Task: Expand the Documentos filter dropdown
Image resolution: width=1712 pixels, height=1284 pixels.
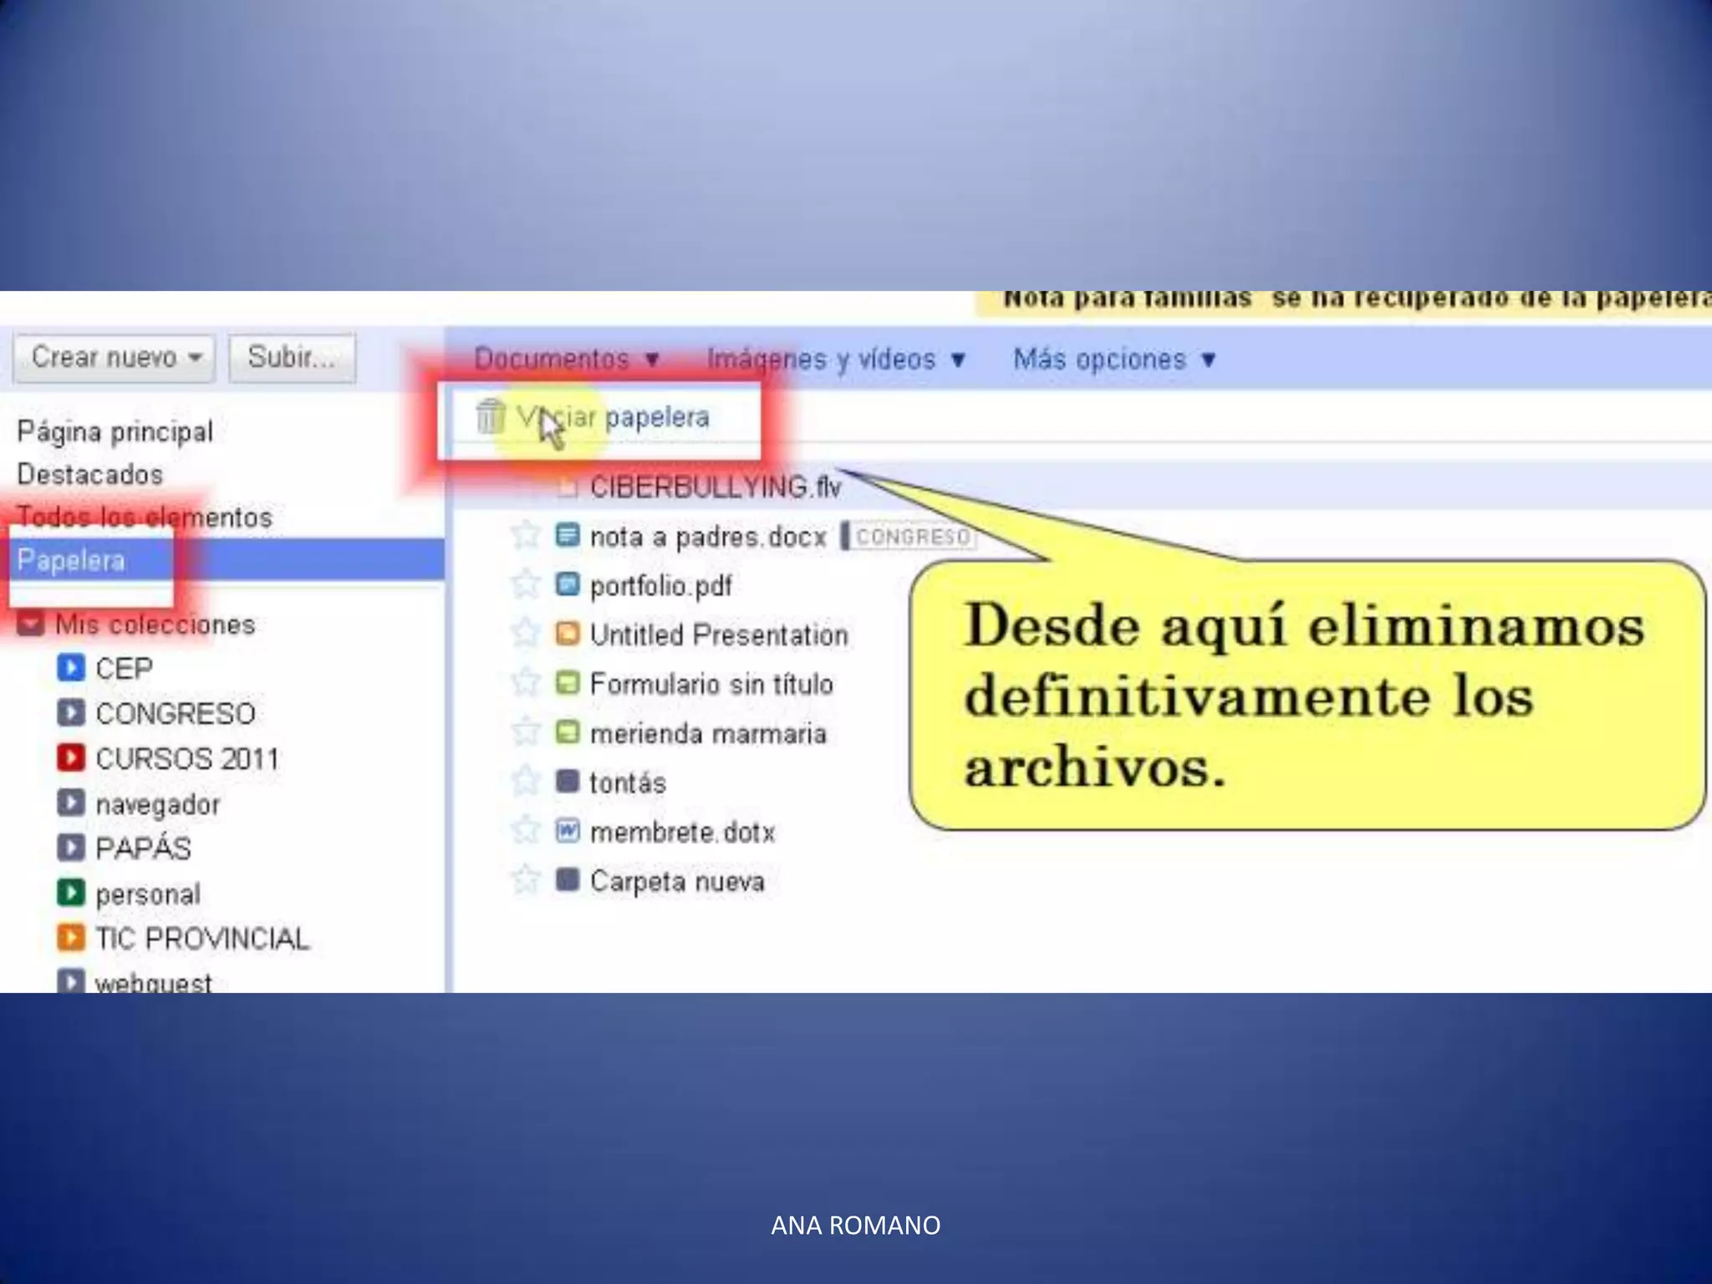Action: (567, 359)
